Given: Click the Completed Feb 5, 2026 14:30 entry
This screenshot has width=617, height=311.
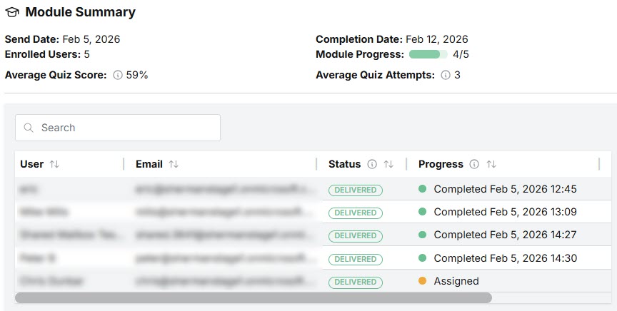Looking at the screenshot, I should (x=505, y=258).
